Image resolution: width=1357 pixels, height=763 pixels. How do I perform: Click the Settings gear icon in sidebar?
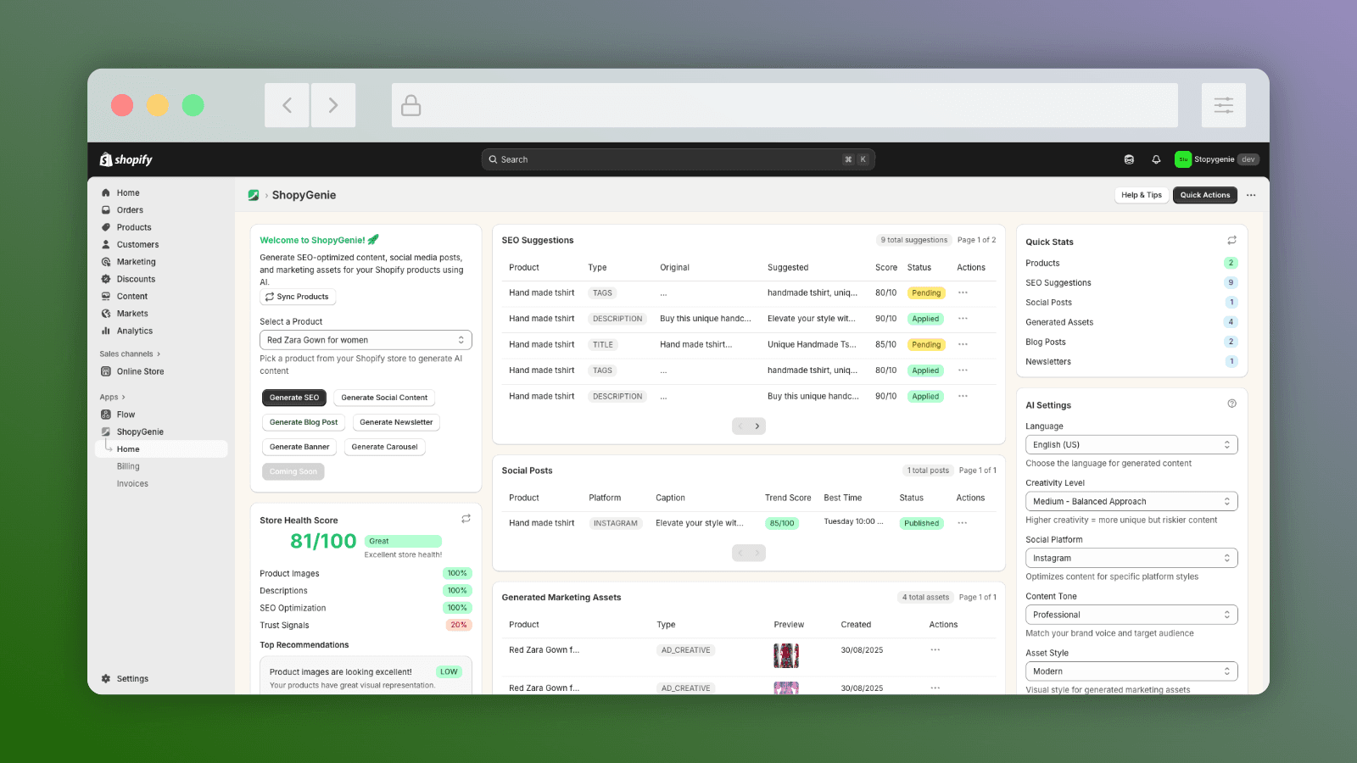[x=106, y=678]
